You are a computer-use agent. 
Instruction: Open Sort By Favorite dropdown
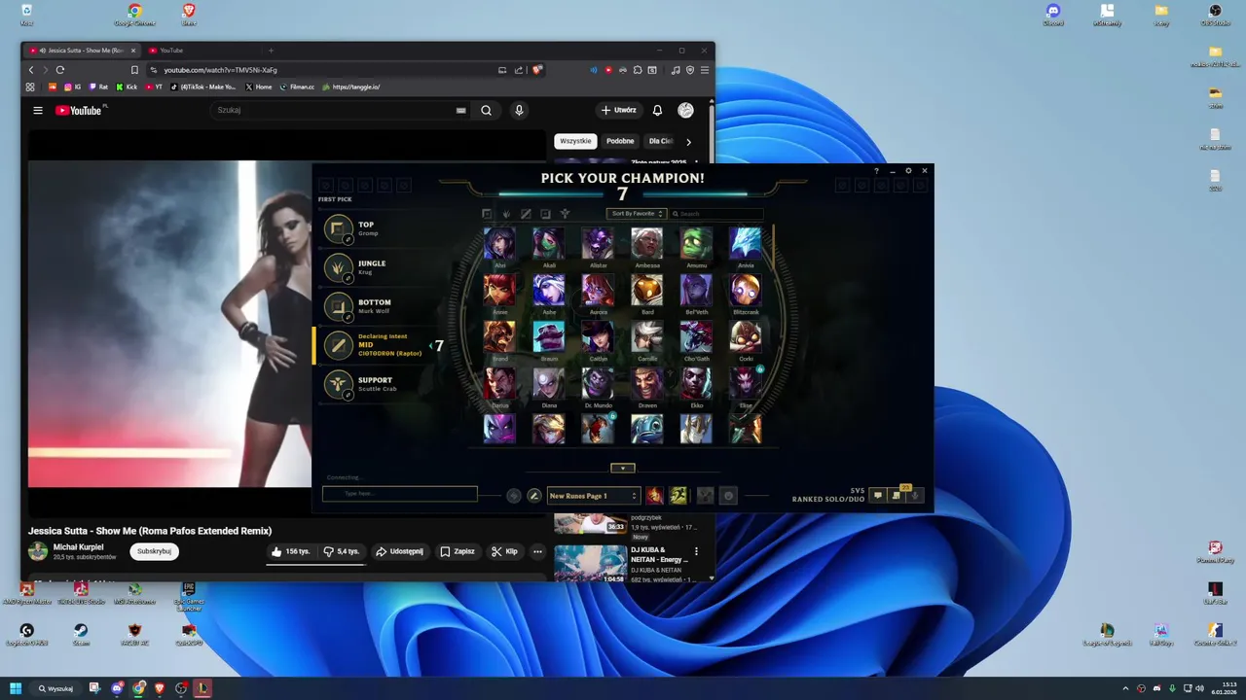click(x=636, y=214)
